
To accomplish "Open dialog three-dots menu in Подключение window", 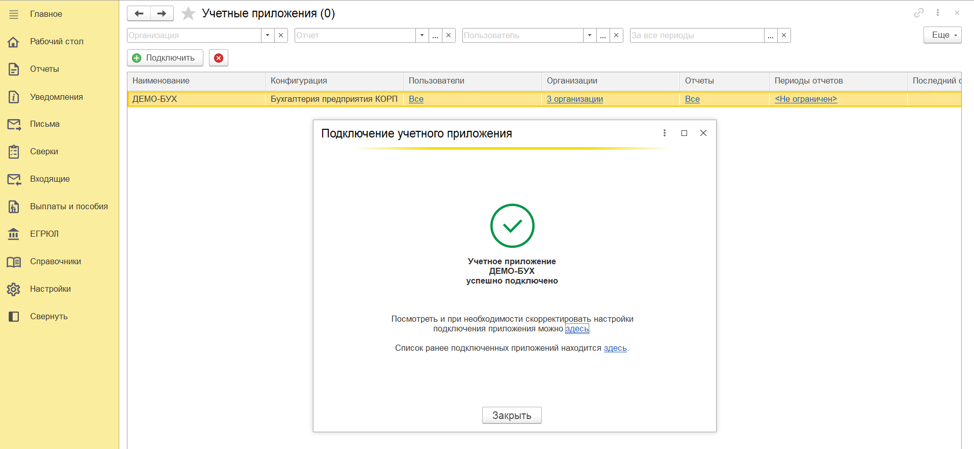I will (x=664, y=133).
